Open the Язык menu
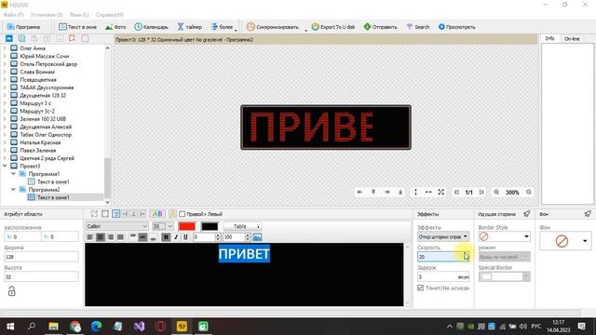The width and height of the screenshot is (596, 335). coord(79,15)
